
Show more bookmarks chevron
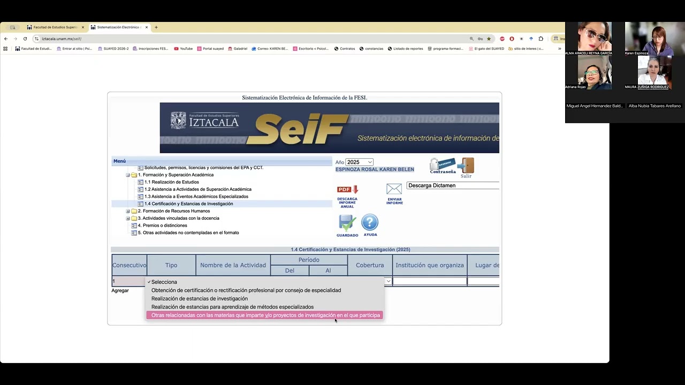(560, 49)
